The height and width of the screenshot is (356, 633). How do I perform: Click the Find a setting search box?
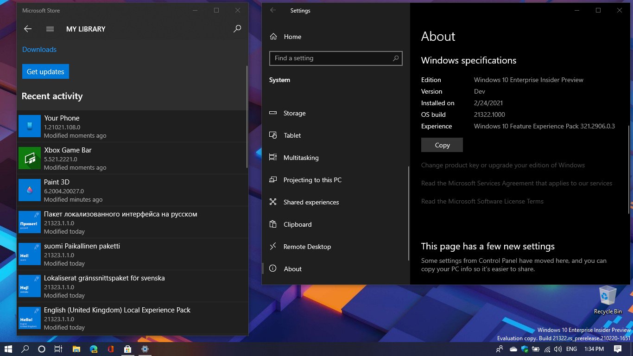click(x=336, y=58)
